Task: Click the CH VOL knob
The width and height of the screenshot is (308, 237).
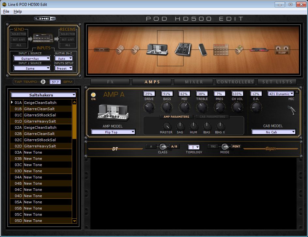Action: pyautogui.click(x=237, y=107)
